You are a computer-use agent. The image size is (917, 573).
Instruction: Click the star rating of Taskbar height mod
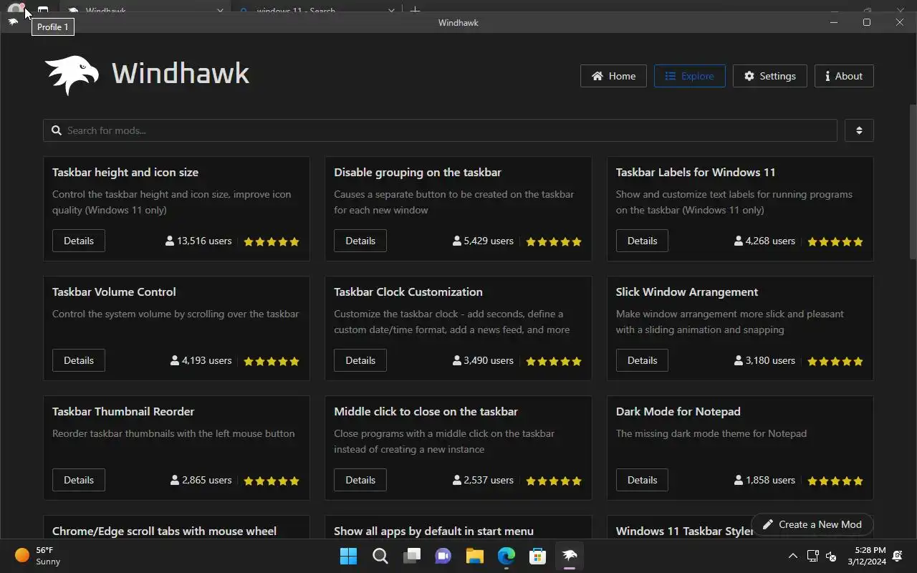click(272, 241)
